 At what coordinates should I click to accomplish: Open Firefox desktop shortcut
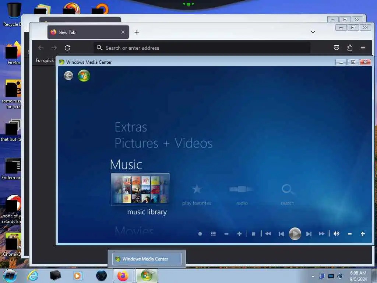point(13,53)
